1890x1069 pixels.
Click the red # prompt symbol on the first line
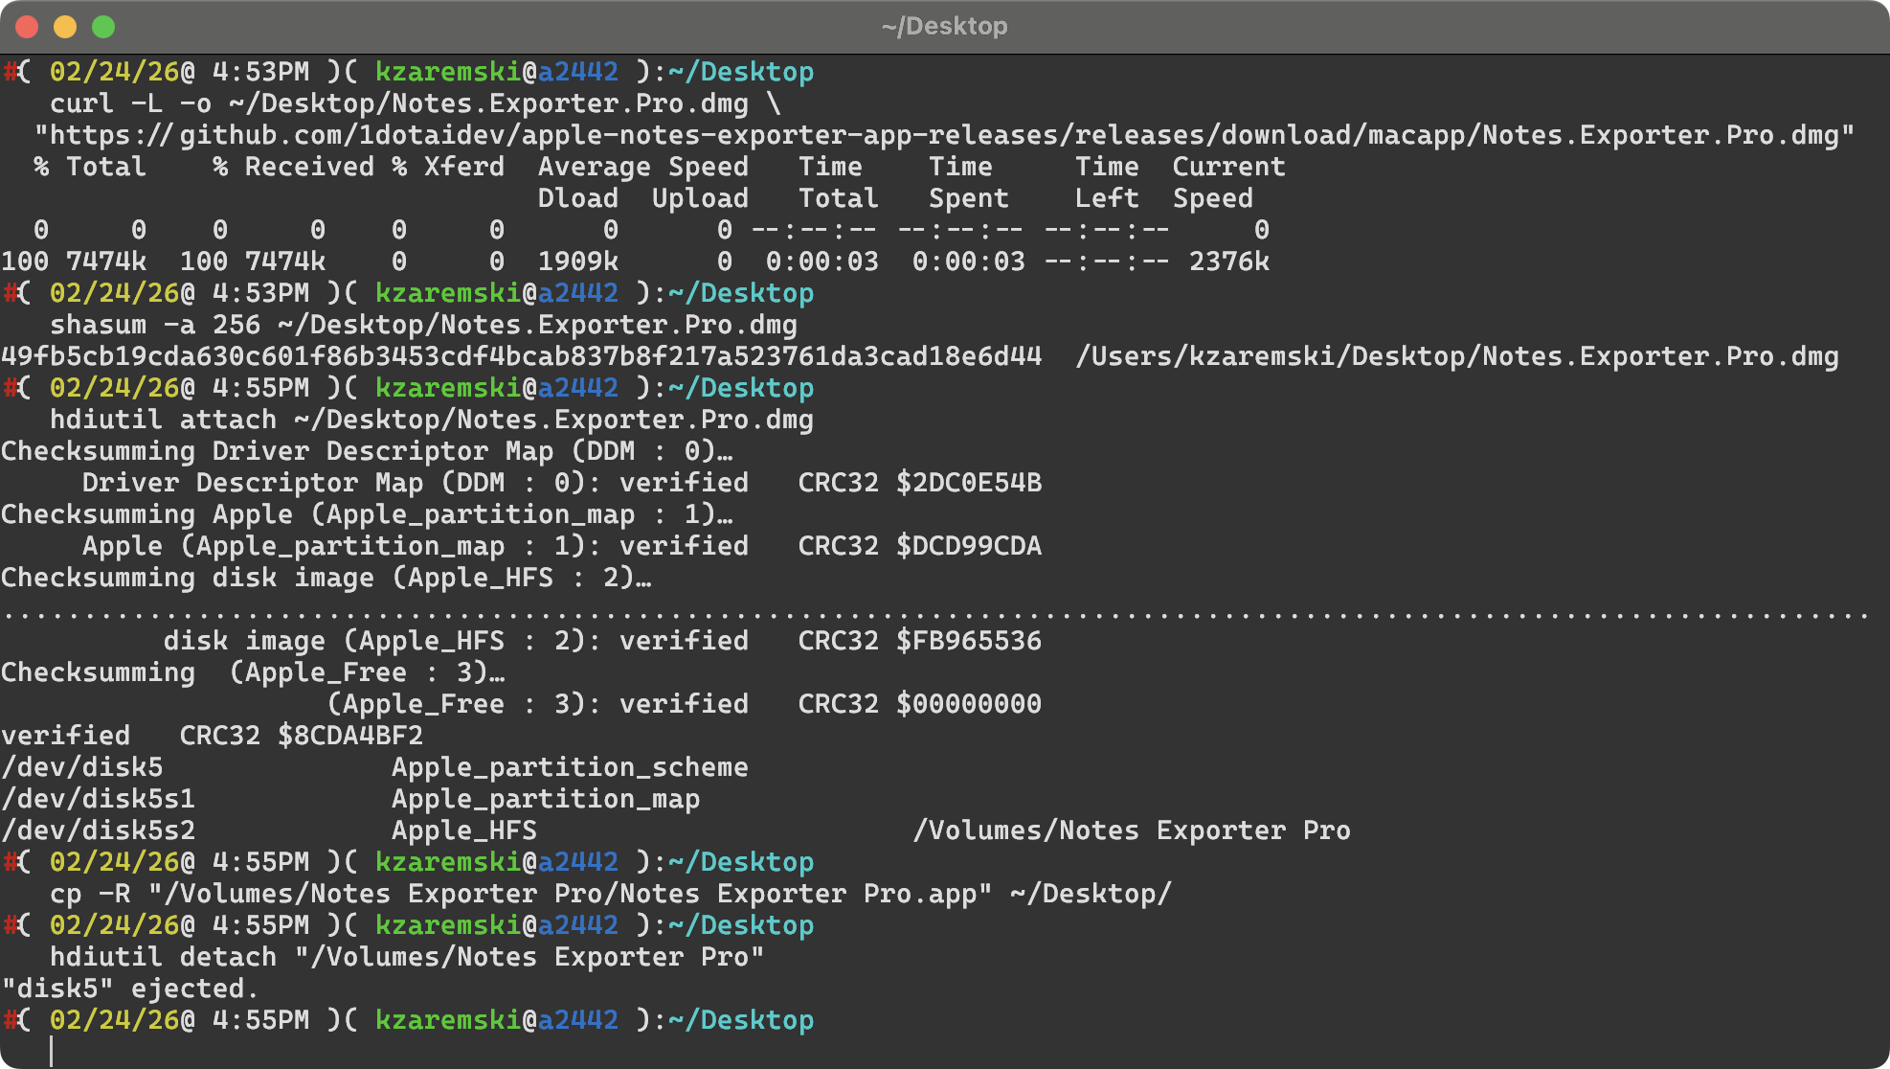coord(10,71)
